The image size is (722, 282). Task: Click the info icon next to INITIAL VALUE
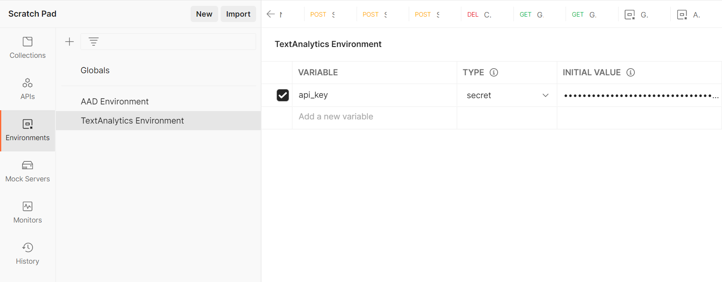coord(631,72)
